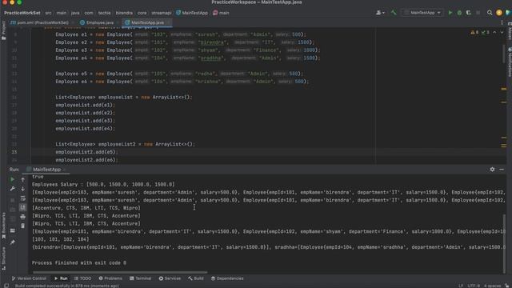Click PracticeWorkSet in the breadcrumb bar

point(22,13)
